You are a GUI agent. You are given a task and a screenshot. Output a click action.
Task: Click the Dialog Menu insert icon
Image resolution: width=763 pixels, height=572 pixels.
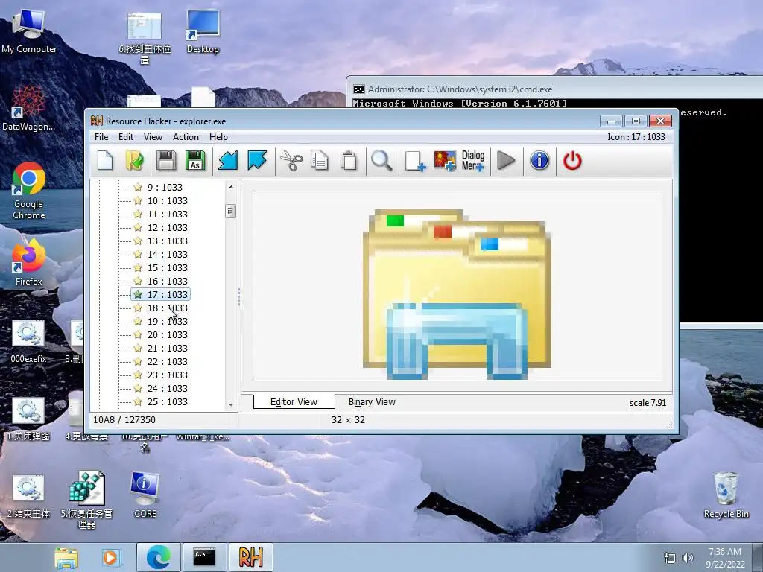coord(473,161)
